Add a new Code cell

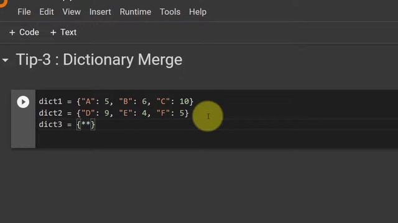pyautogui.click(x=24, y=32)
